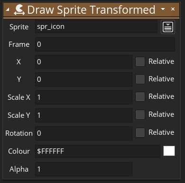Check Relative next to Rotation
The height and width of the screenshot is (183, 185).
[140, 132]
